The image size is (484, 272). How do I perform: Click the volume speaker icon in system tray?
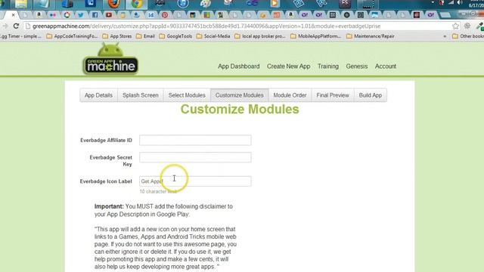tap(460, 2)
